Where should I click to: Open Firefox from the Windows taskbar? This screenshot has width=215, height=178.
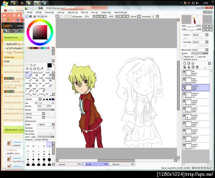[22, 3]
